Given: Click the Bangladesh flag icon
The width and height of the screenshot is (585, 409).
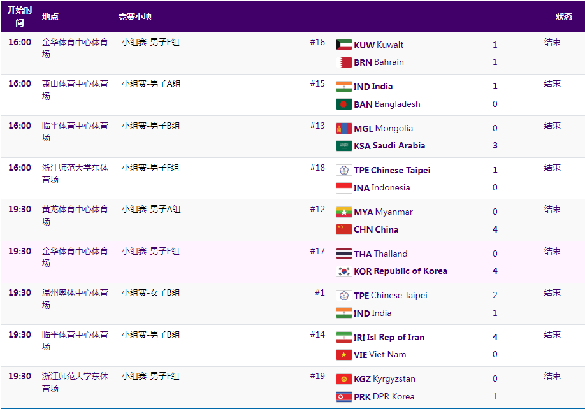Looking at the screenshot, I should (343, 104).
